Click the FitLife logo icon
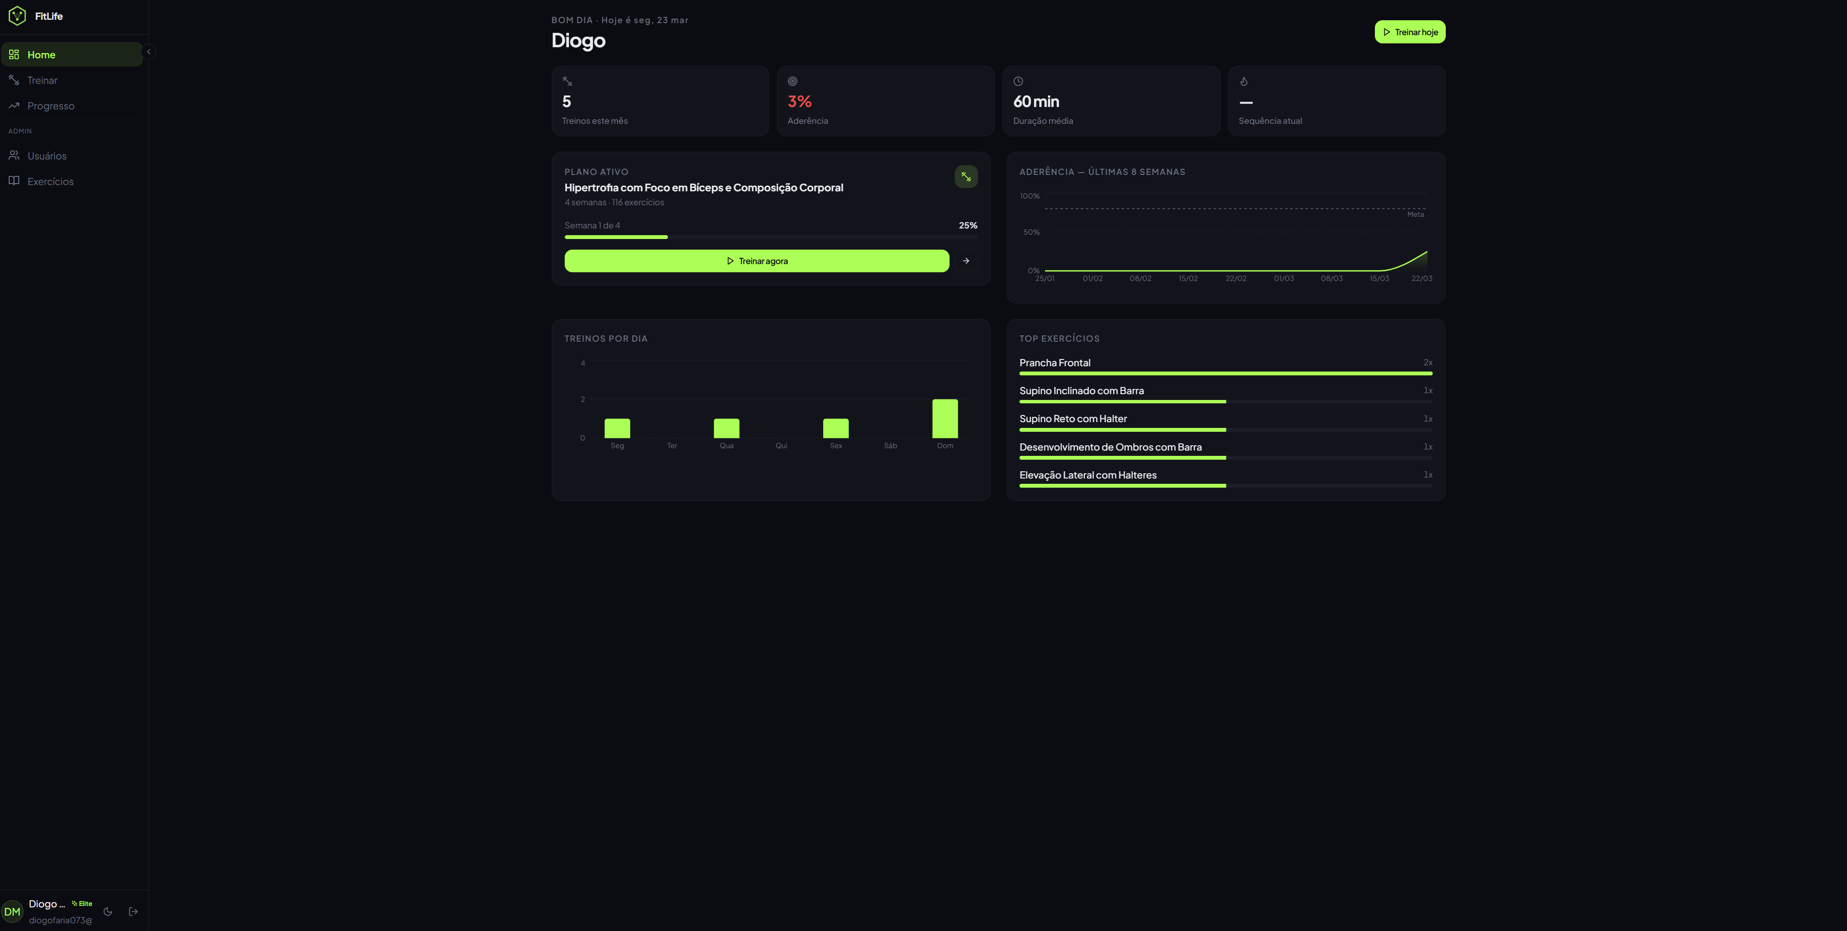1847x931 pixels. coord(17,16)
